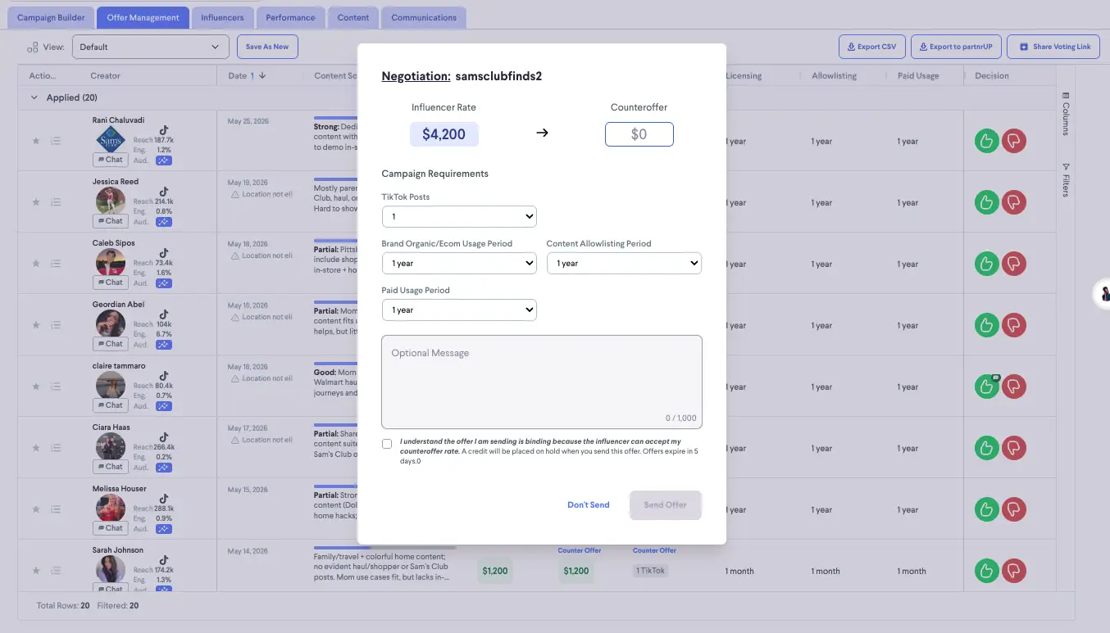1110x633 pixels.
Task: Open the Columns side panel
Action: (x=1066, y=113)
